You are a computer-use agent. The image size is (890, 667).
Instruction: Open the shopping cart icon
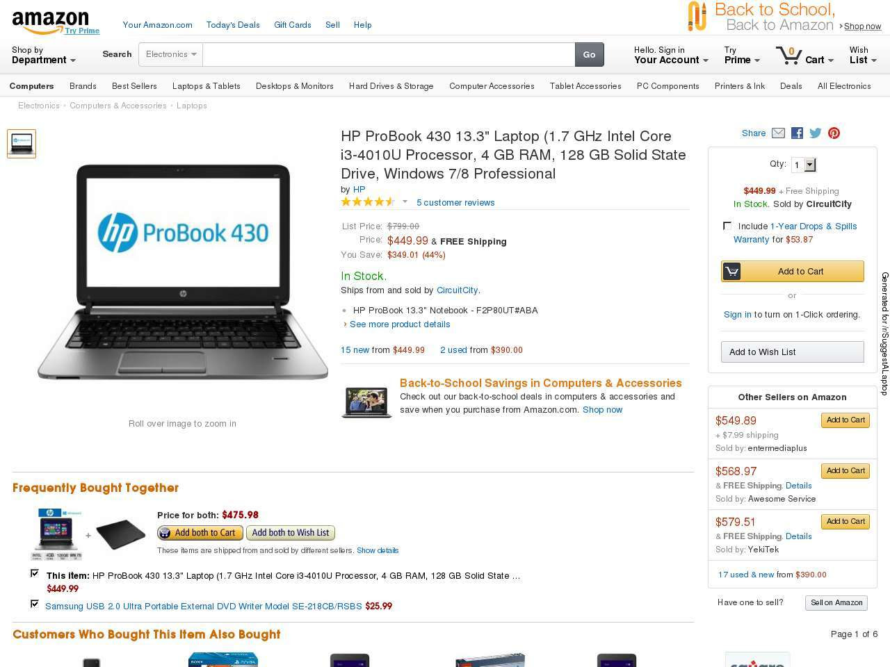point(788,55)
